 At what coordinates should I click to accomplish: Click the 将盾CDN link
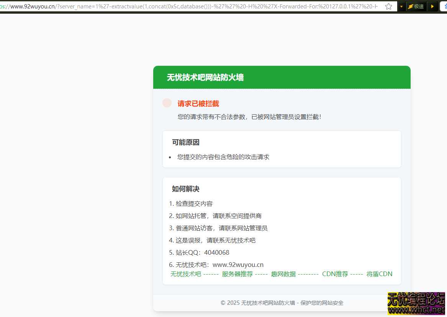380,274
